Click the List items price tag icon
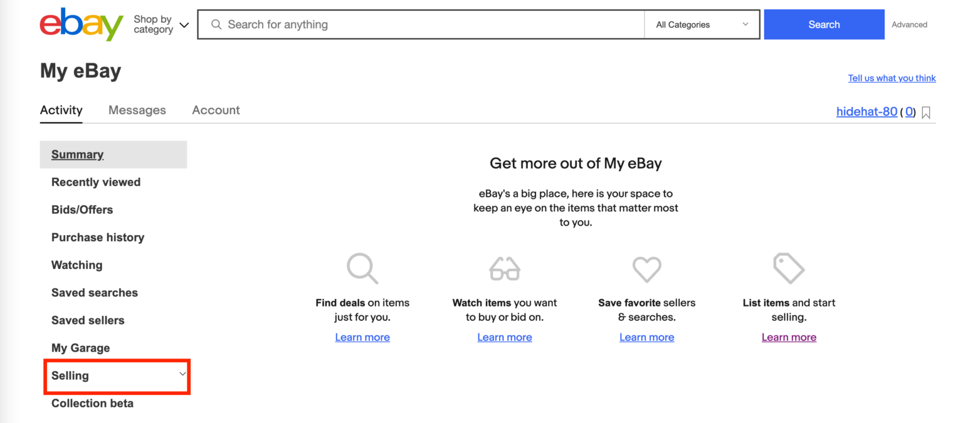This screenshot has height=423, width=963. pyautogui.click(x=789, y=269)
